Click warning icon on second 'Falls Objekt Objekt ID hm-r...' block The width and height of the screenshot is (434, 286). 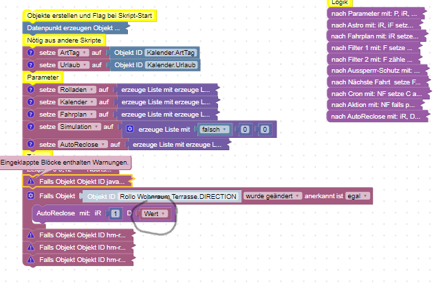[x=31, y=248]
